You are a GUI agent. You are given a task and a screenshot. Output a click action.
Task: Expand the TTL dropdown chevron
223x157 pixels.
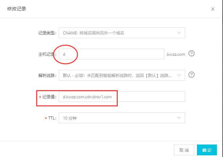[179, 118]
